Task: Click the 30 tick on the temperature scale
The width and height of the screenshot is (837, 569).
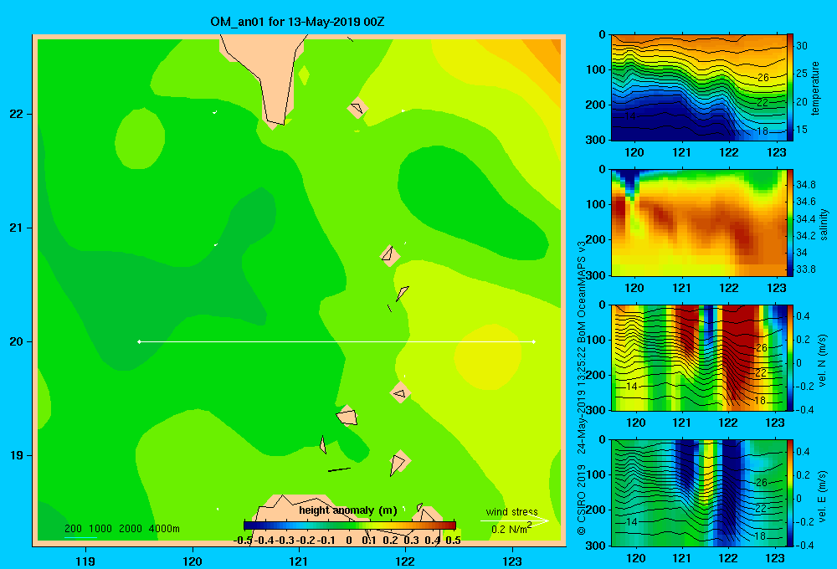Action: [802, 46]
